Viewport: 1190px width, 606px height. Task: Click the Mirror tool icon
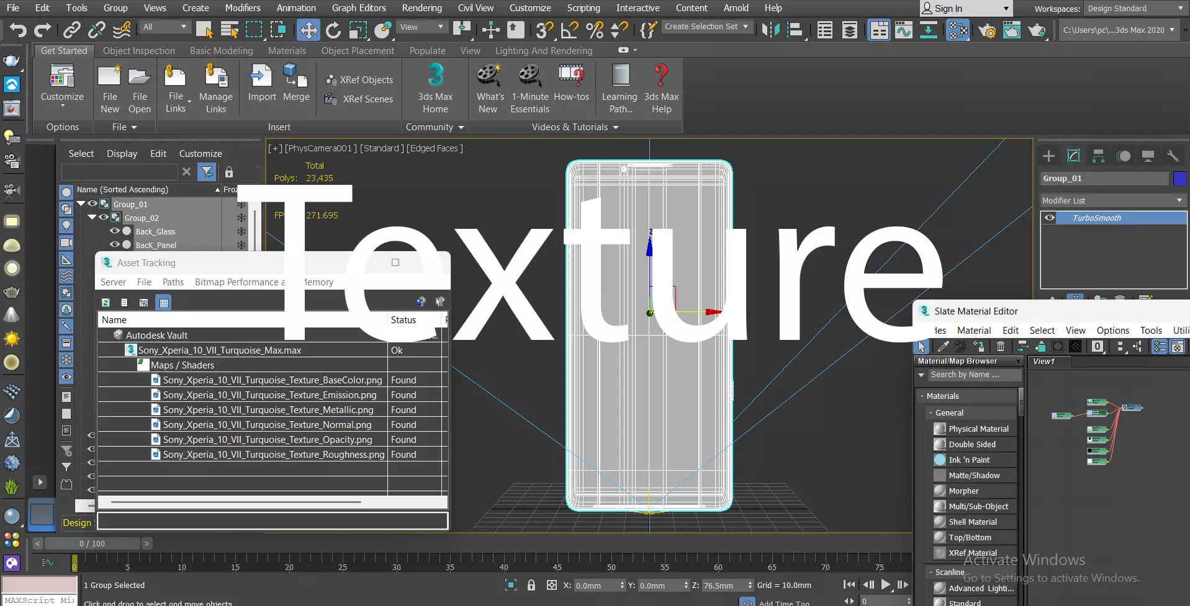pyautogui.click(x=770, y=30)
